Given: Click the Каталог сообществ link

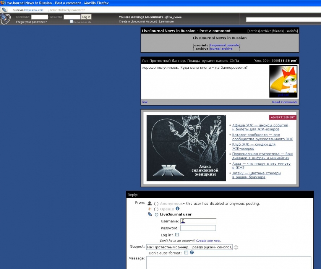Looking at the screenshot, I should [263, 137].
